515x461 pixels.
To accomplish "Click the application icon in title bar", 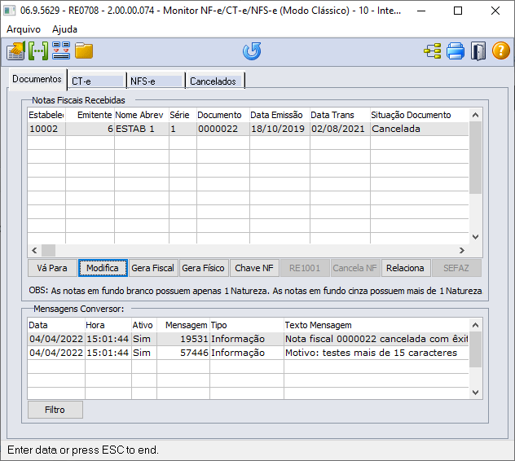I will tap(10, 11).
